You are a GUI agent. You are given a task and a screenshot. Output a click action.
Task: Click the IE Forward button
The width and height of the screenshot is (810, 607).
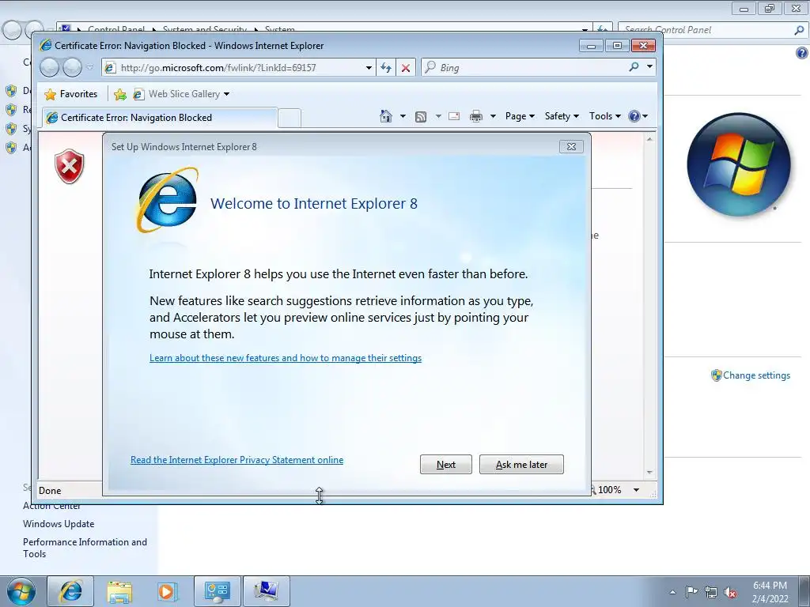coord(72,68)
